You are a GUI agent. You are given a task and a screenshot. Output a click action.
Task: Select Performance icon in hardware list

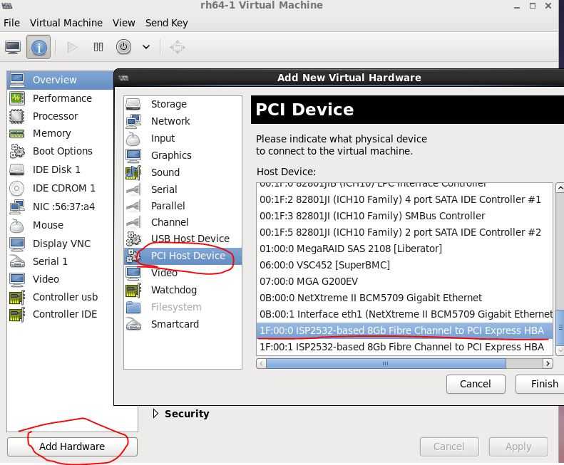(17, 98)
